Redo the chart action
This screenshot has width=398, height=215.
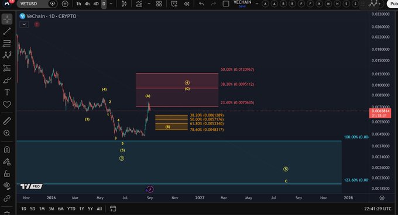click(x=213, y=4)
